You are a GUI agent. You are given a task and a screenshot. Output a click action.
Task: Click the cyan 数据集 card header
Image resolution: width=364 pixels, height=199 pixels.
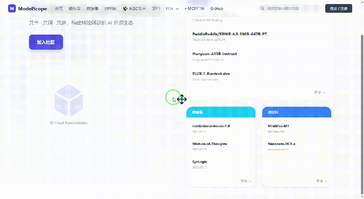221,112
